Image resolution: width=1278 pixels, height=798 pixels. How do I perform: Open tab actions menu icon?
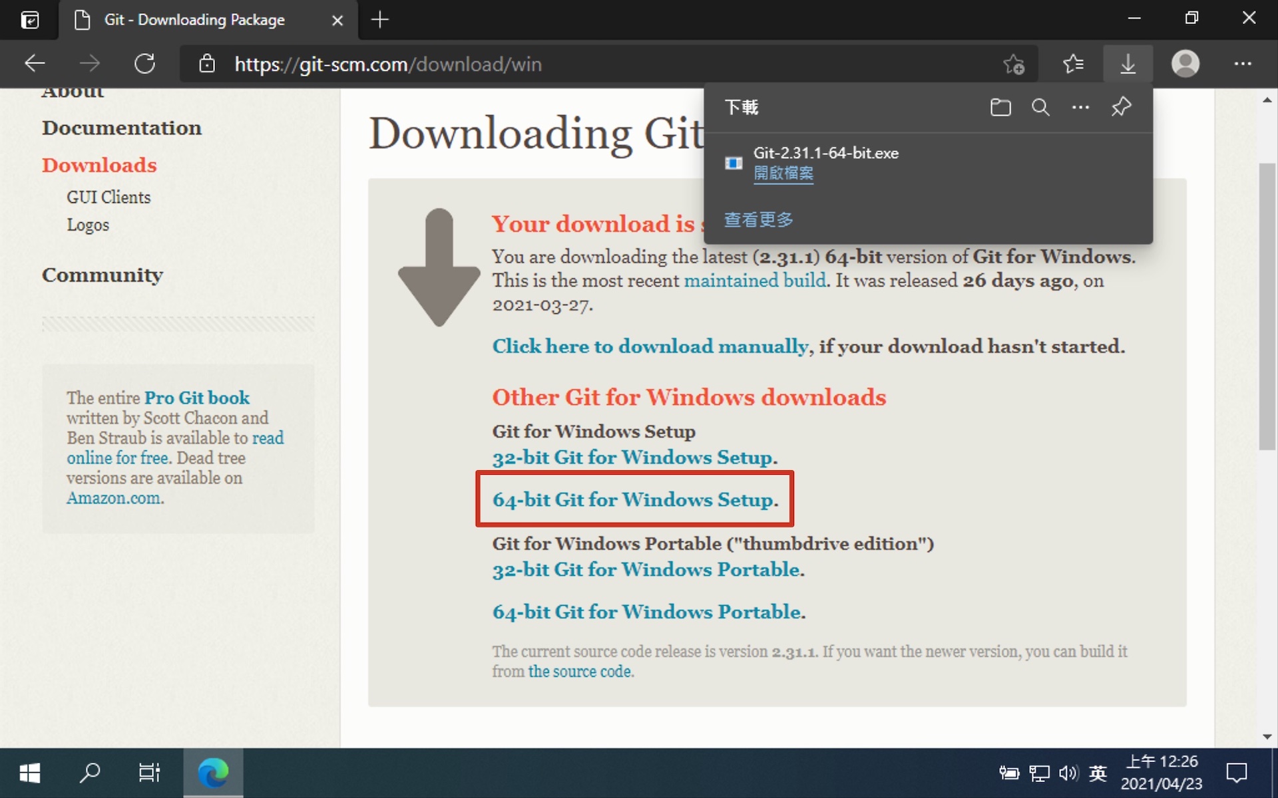pyautogui.click(x=30, y=20)
